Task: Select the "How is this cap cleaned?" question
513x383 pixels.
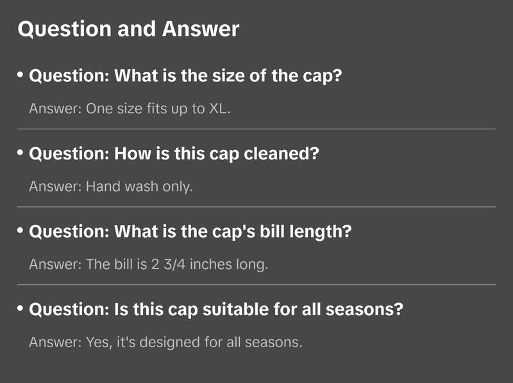Action: [x=174, y=154]
